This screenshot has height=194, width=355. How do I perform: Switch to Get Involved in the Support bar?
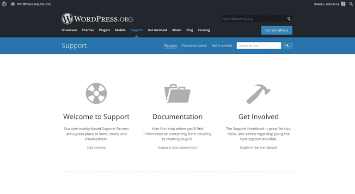[222, 46]
